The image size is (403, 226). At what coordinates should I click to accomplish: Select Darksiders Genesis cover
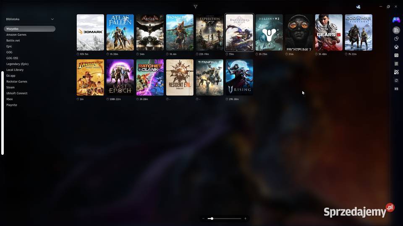[x=239, y=32]
